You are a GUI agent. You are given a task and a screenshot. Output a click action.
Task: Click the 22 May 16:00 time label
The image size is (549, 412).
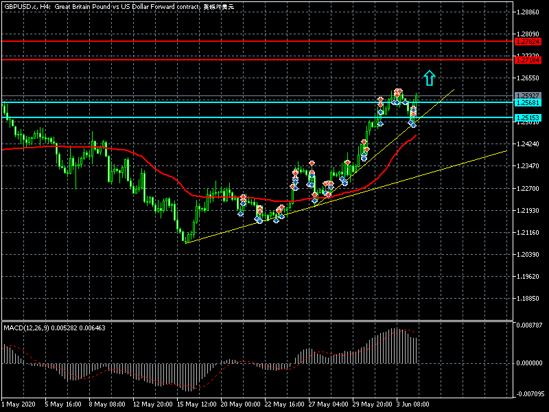tap(284, 404)
